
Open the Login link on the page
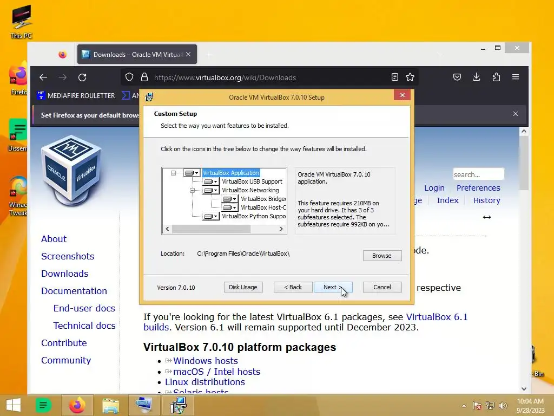pyautogui.click(x=434, y=188)
